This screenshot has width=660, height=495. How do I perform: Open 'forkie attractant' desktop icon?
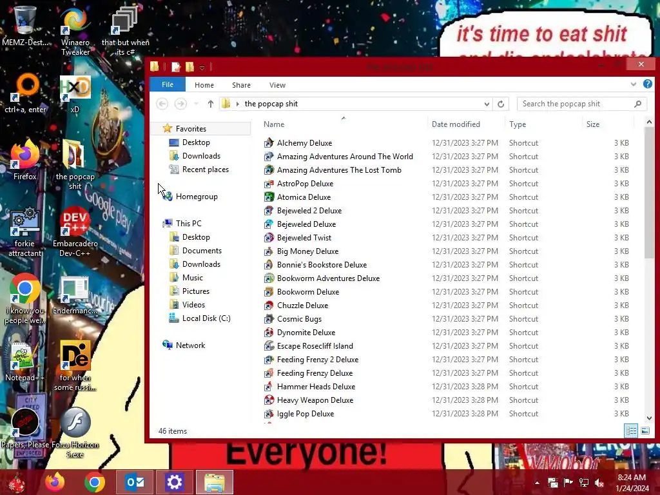pyautogui.click(x=25, y=231)
